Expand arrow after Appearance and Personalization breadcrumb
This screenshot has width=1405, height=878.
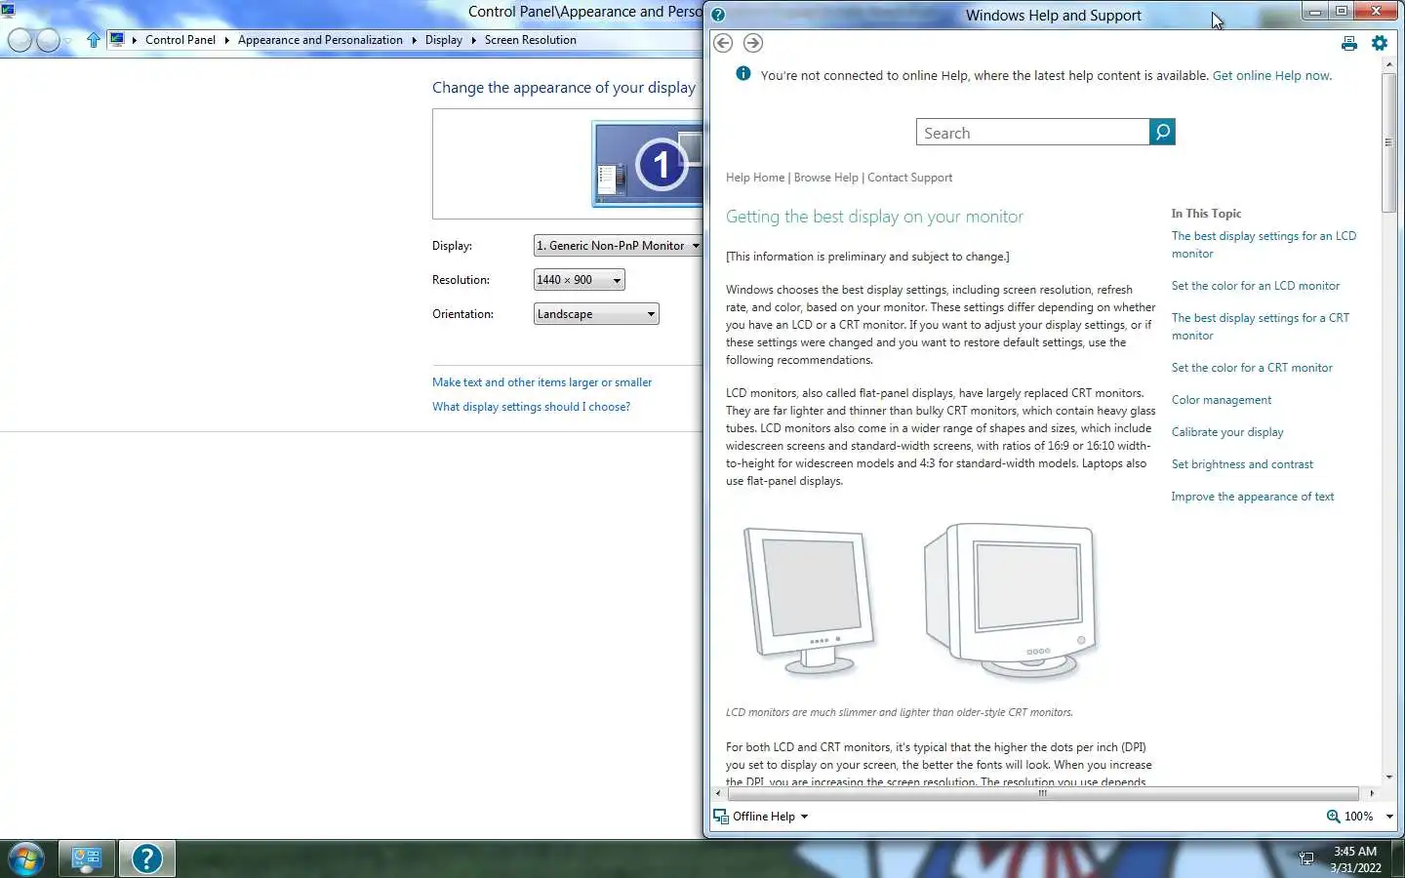tap(414, 40)
